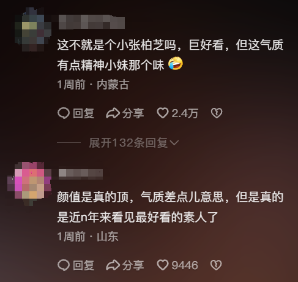Like the second comment with 9446 likes
The image size is (298, 282).
click(x=162, y=265)
